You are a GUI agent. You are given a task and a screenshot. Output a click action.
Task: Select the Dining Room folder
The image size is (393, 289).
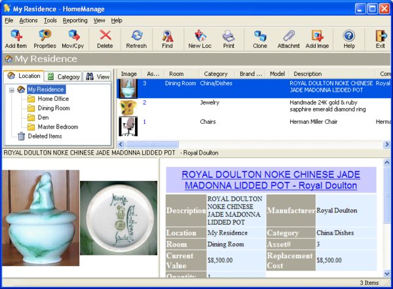(x=54, y=108)
